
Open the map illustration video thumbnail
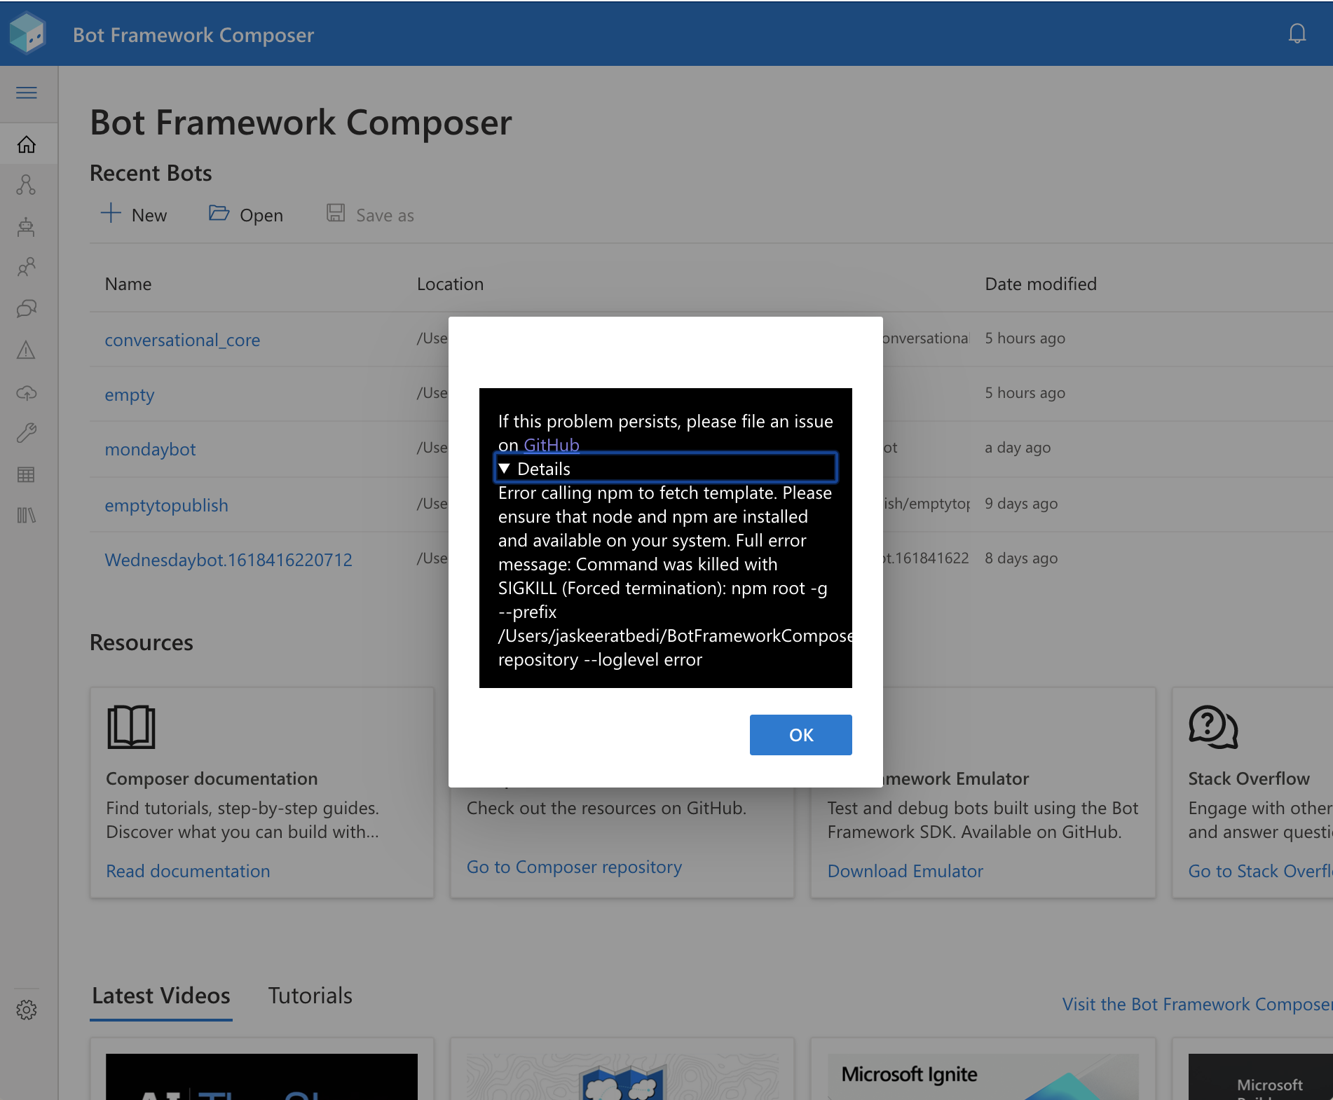coord(622,1077)
